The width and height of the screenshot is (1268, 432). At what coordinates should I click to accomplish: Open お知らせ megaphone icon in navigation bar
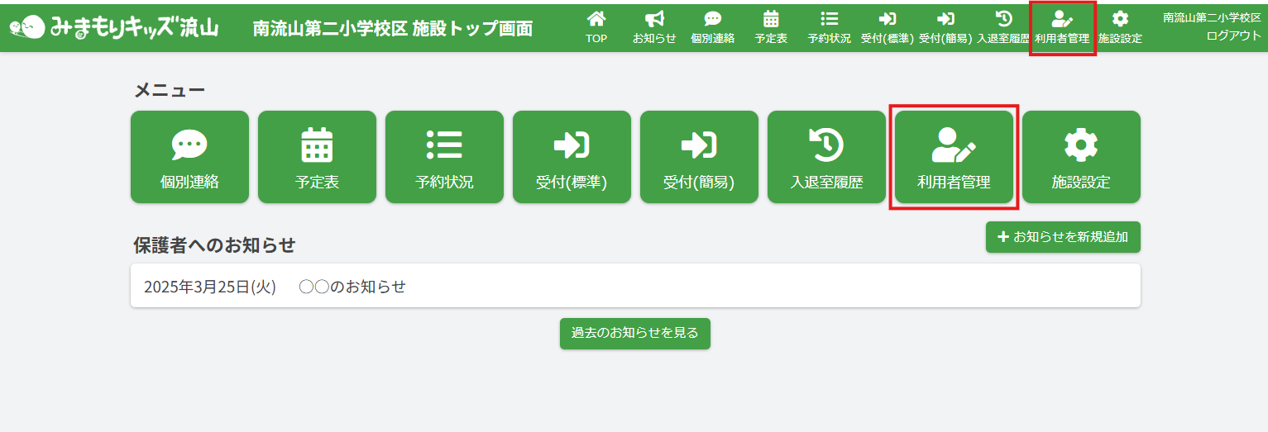coord(654,27)
